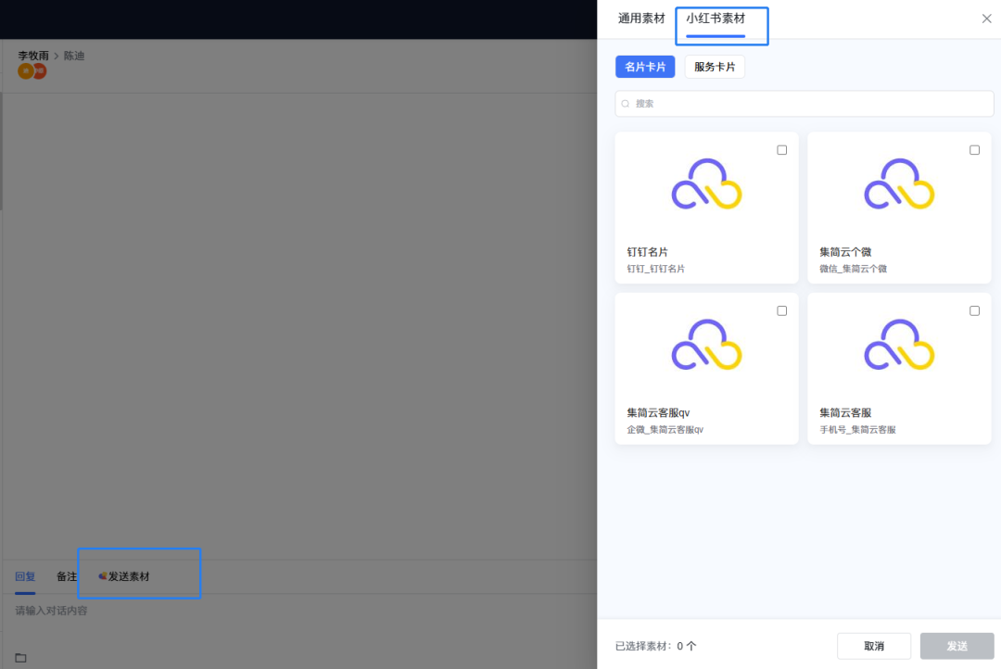
Task: Click the 取消 button
Action: point(874,646)
